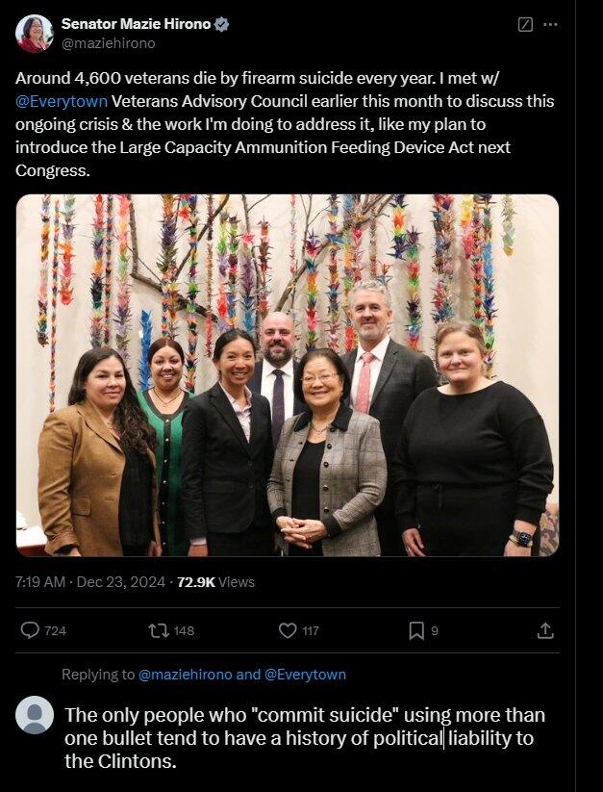603x792 pixels.
Task: Toggle the bookmark icon on this post
Action: (x=415, y=630)
